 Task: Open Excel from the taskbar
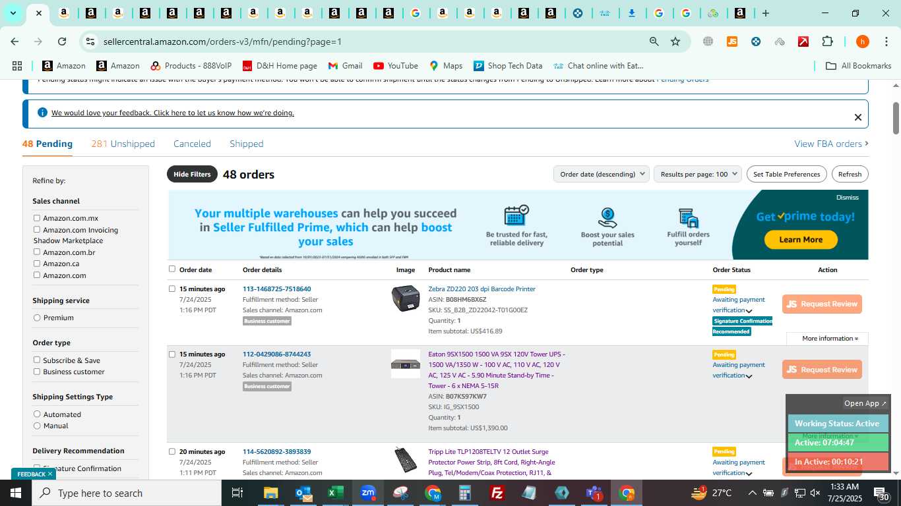coord(336,493)
